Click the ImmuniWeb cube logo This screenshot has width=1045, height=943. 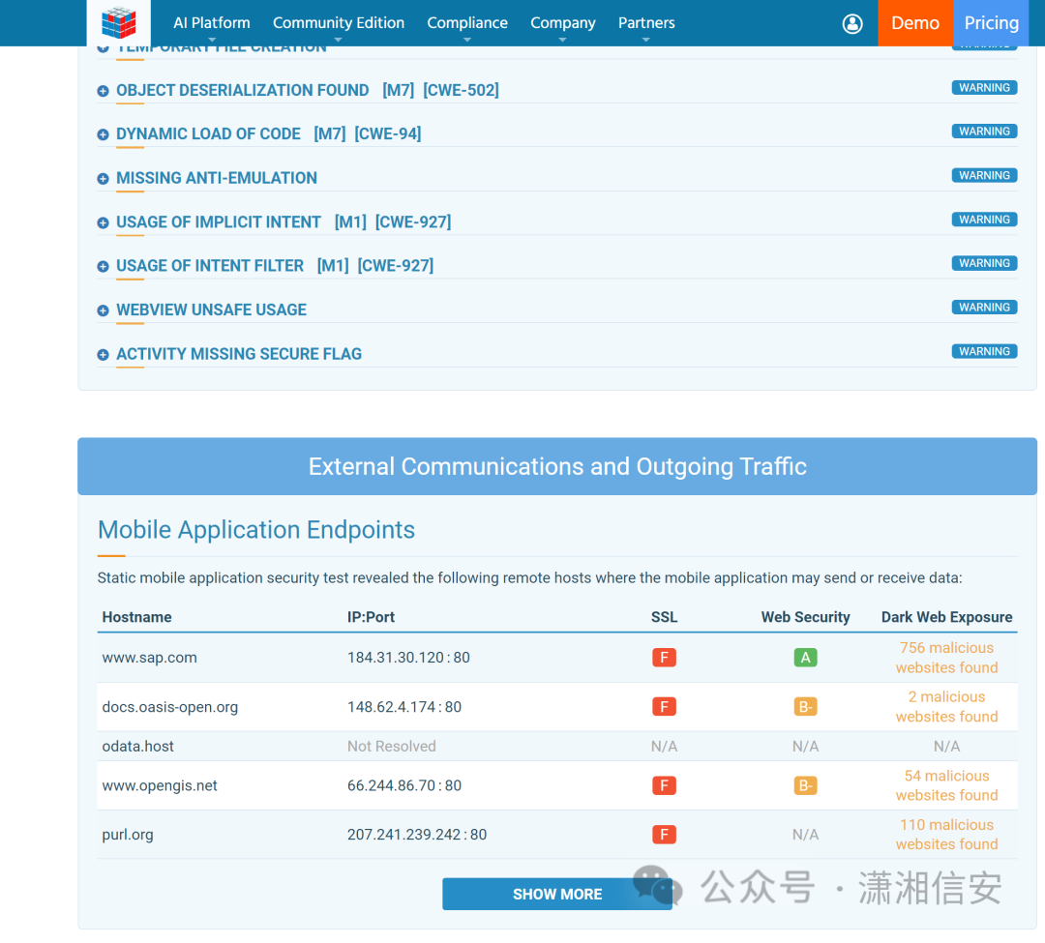click(119, 22)
